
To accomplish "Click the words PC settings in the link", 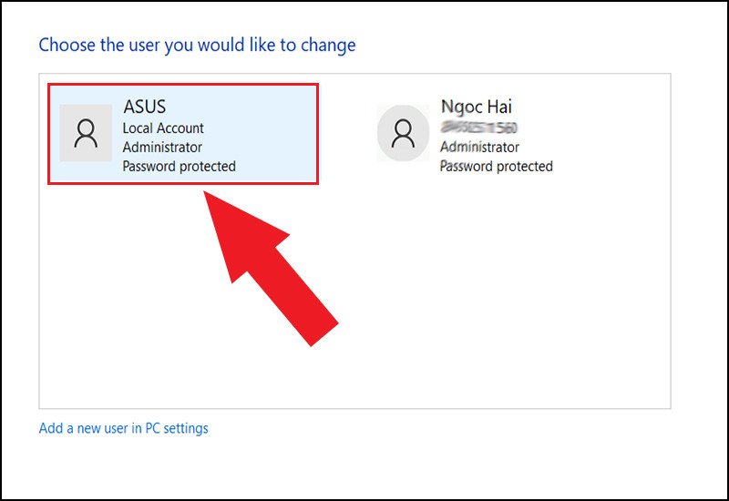I will (177, 428).
